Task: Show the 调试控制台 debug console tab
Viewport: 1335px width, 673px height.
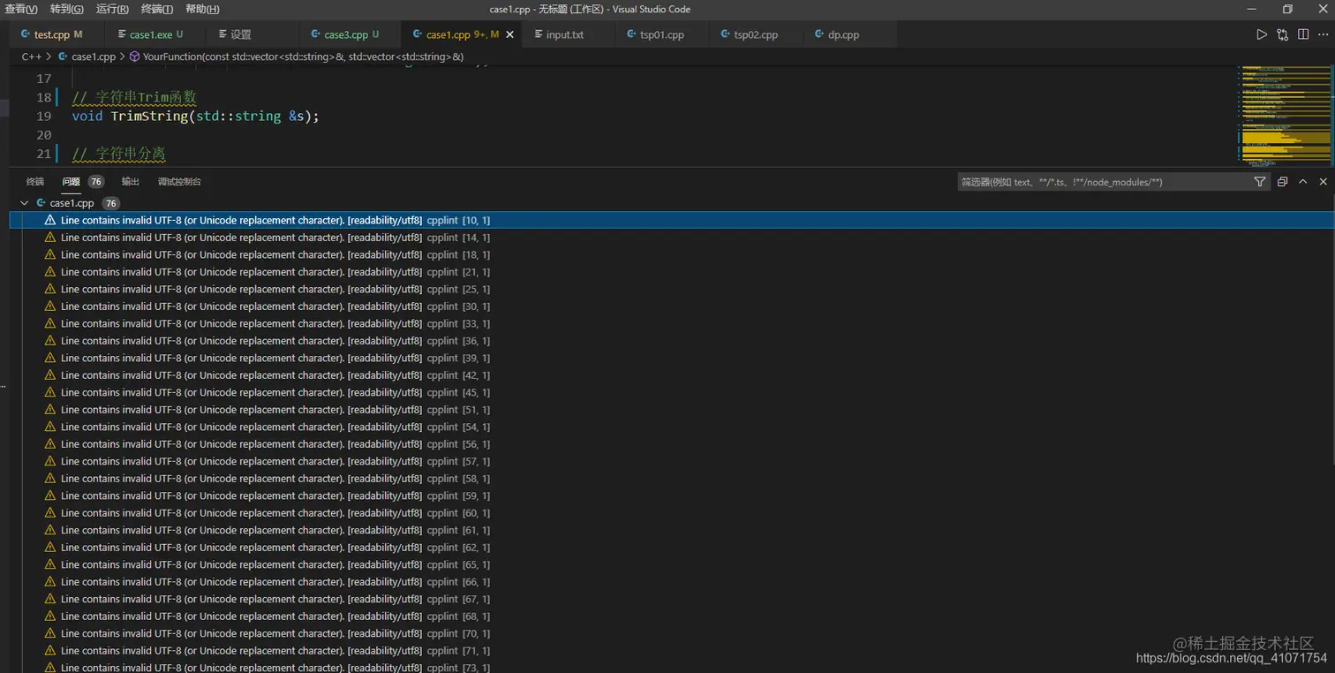Action: click(x=179, y=182)
